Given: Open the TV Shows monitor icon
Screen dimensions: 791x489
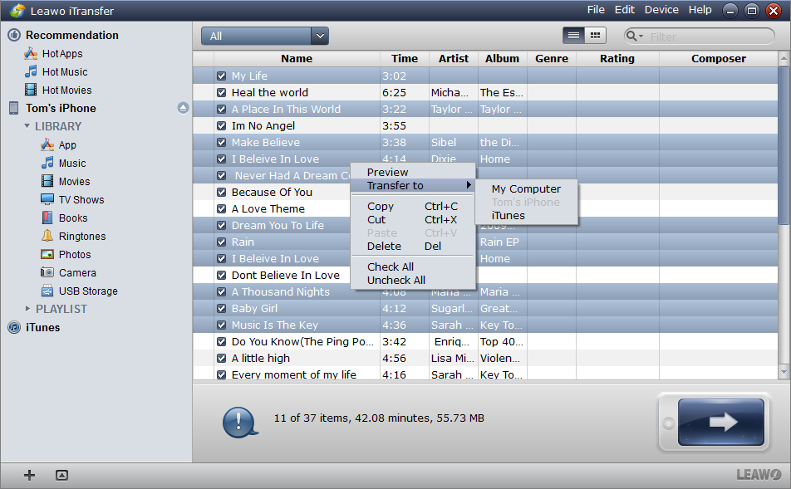Looking at the screenshot, I should pyautogui.click(x=47, y=199).
